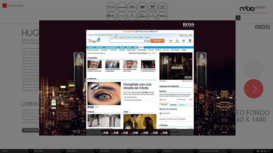Share by email envelope icon top right
Screen dimensions: 273x153
click(257, 27)
